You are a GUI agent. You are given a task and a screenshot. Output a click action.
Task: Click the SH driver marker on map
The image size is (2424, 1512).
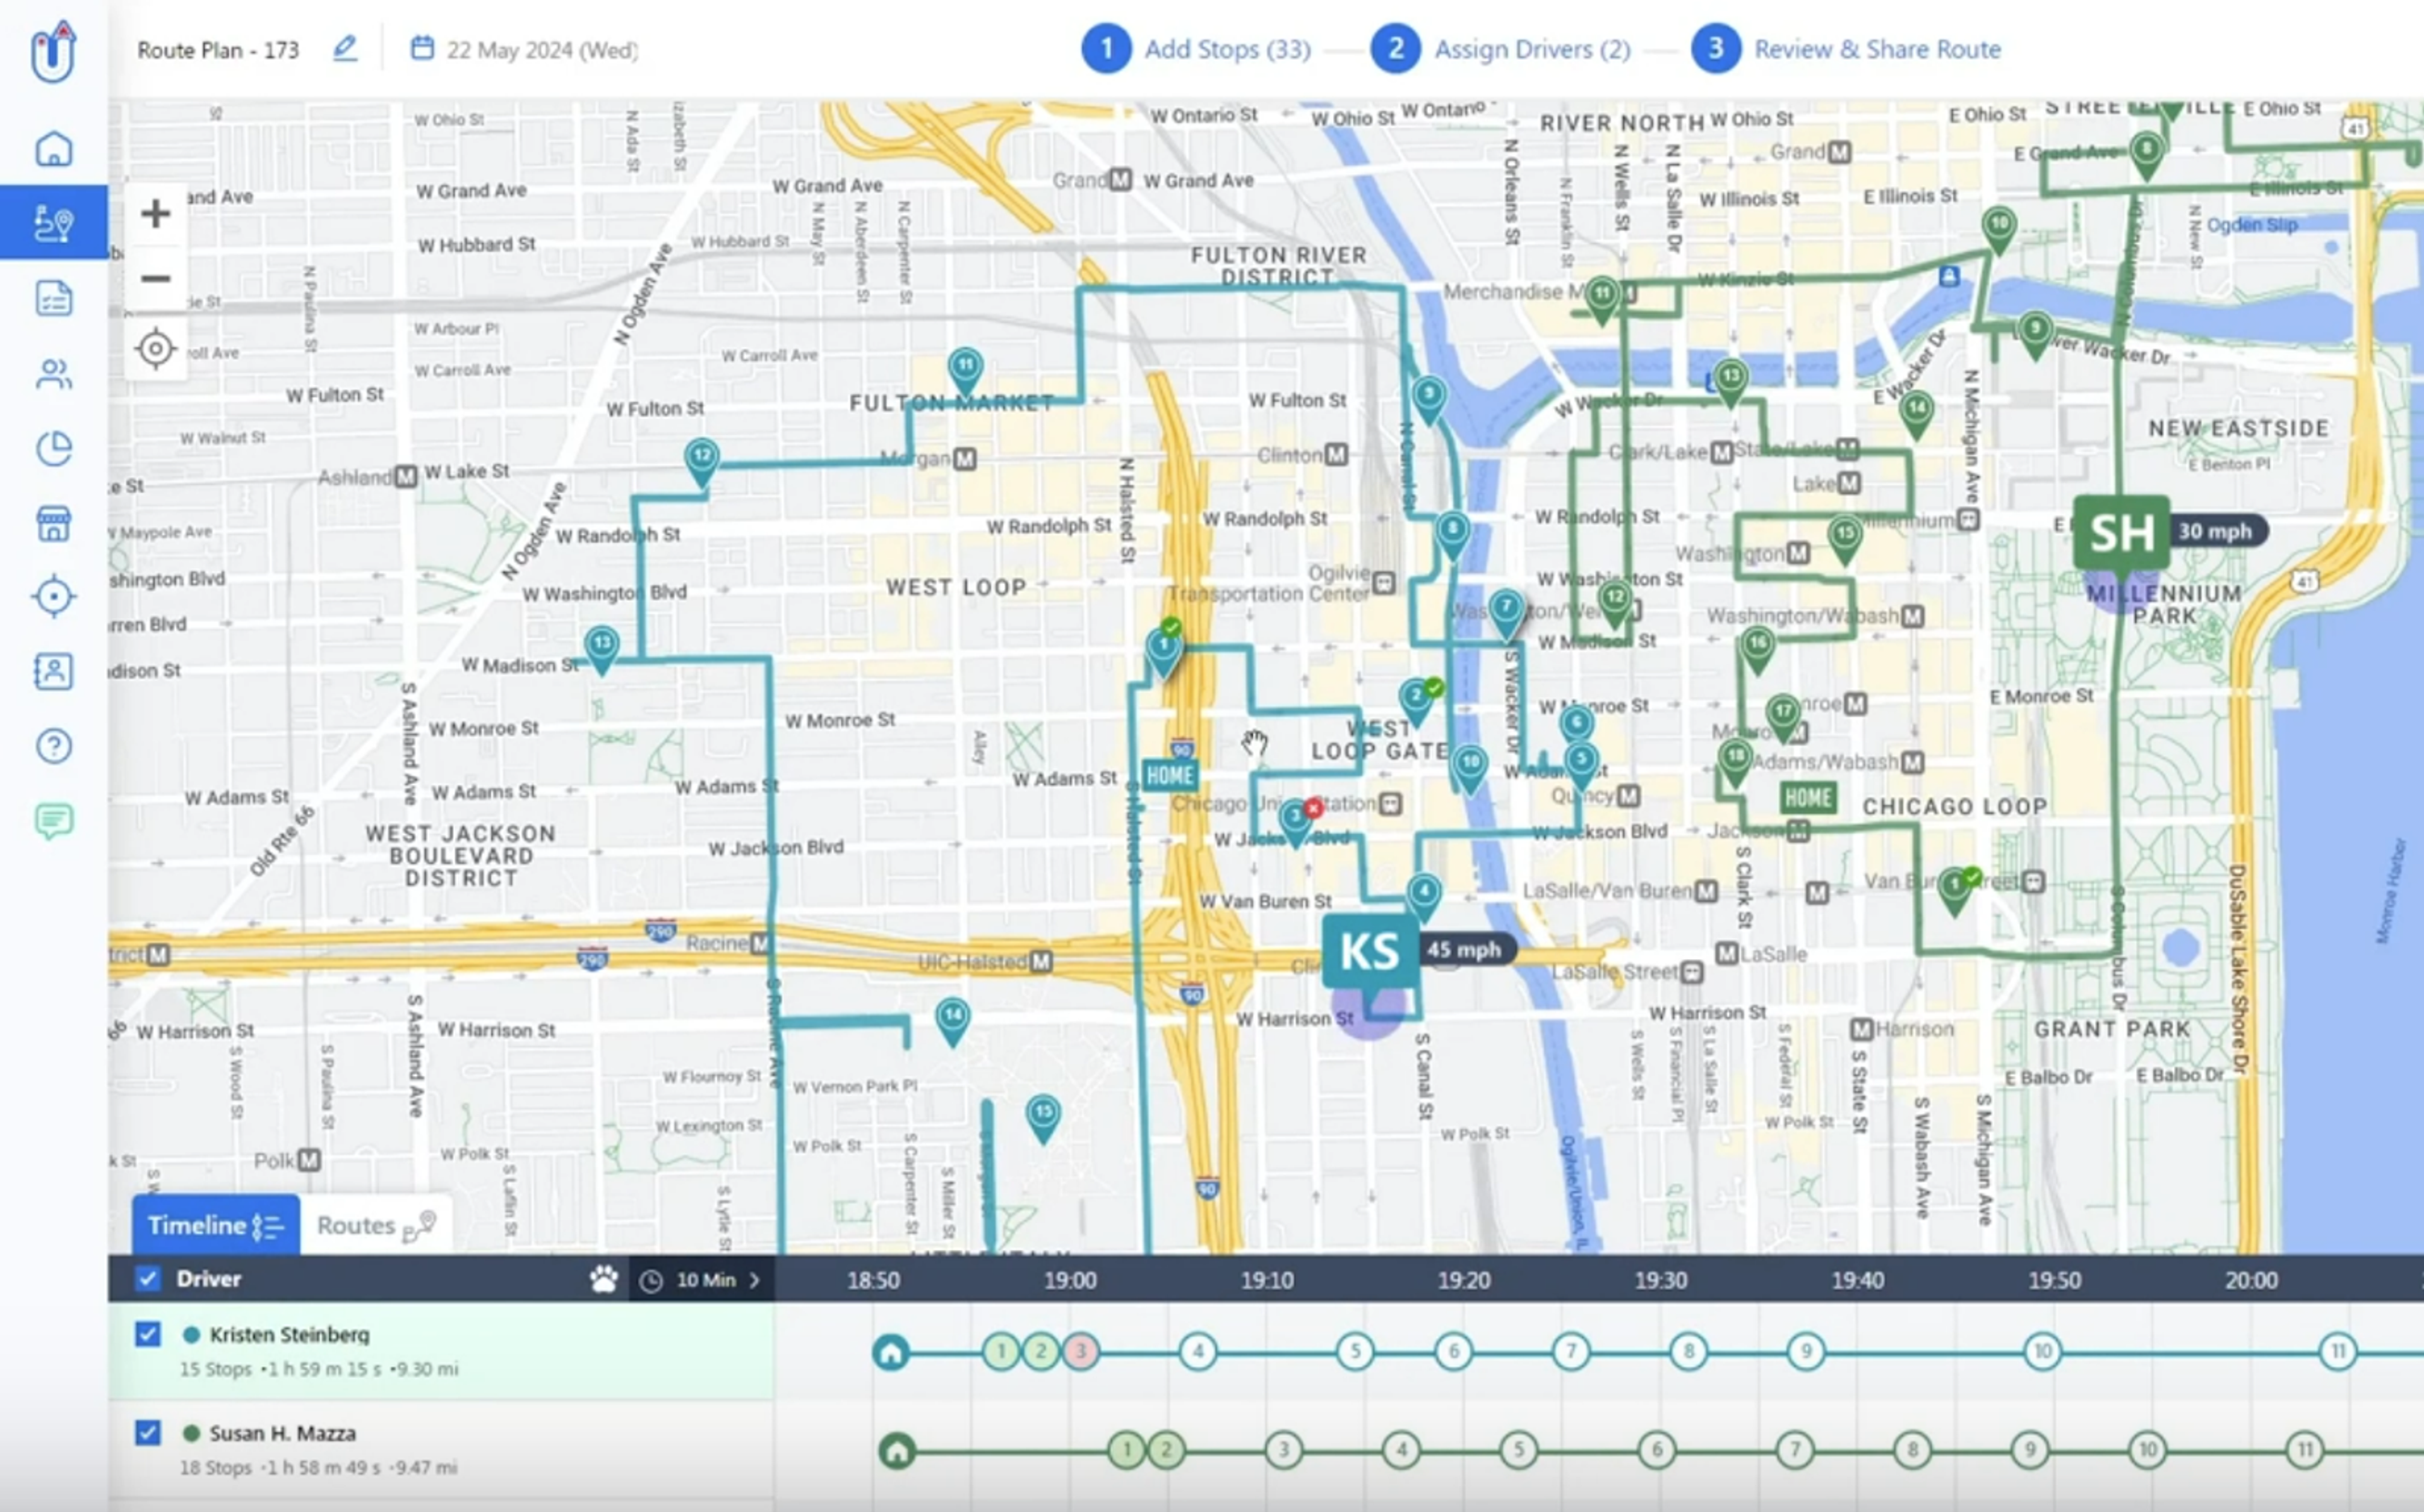coord(2121,532)
